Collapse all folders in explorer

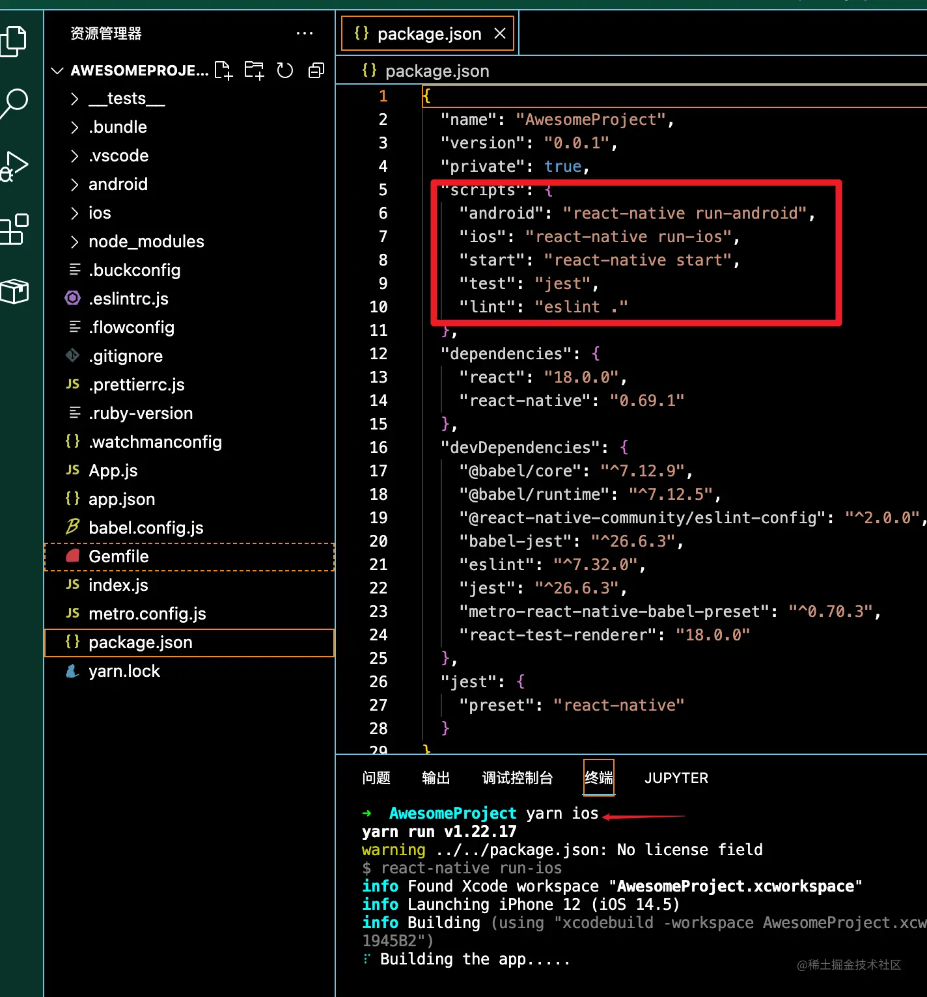point(316,70)
